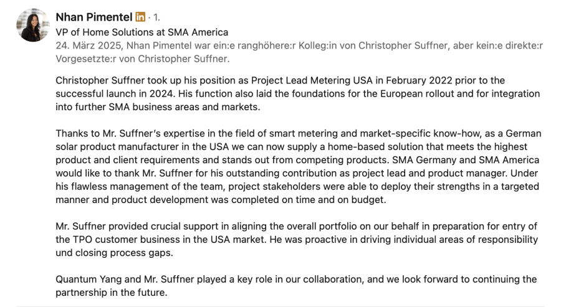This screenshot has height=307, width=561.
Task: Click Nhan Pimentel's profile photo
Action: pos(33,26)
